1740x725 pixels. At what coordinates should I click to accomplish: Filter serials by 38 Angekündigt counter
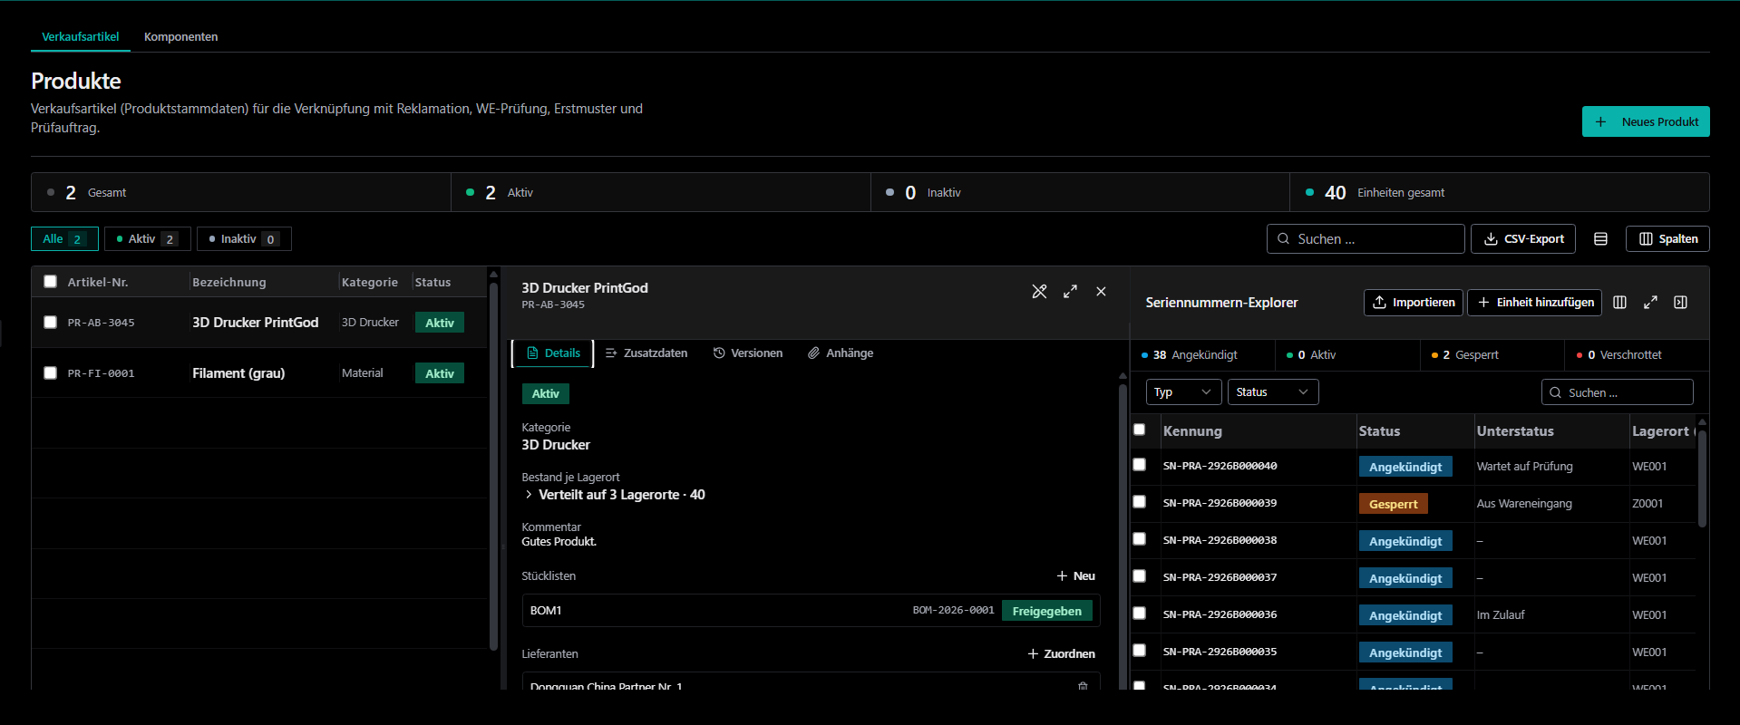point(1201,355)
